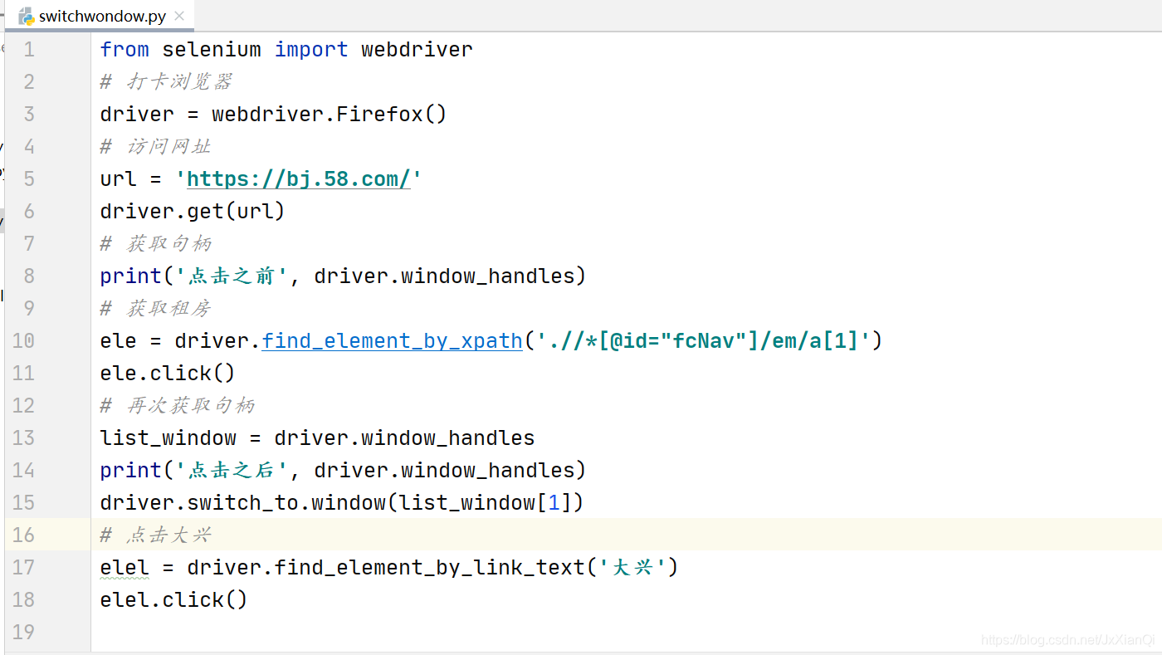
Task: Click line number 1 in the gutter
Action: tap(29, 49)
